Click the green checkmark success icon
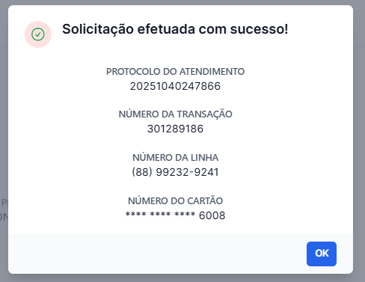365x282 pixels. click(x=38, y=34)
